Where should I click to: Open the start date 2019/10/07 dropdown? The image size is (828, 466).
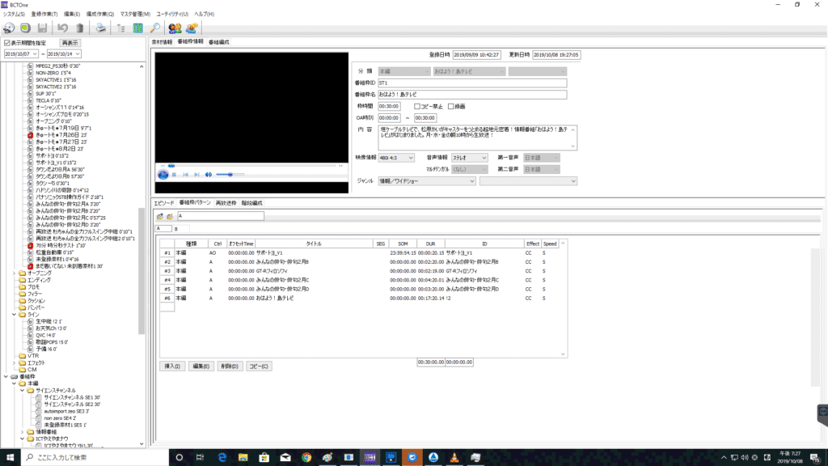click(35, 54)
